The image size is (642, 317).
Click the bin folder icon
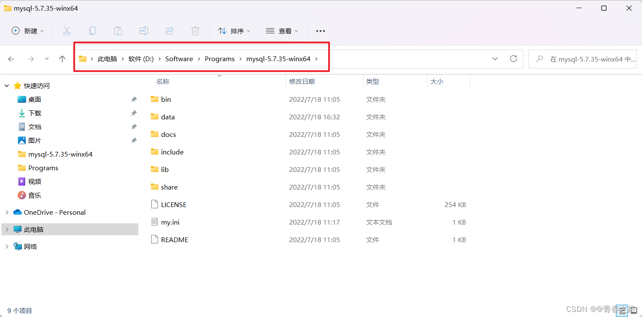[x=155, y=99]
